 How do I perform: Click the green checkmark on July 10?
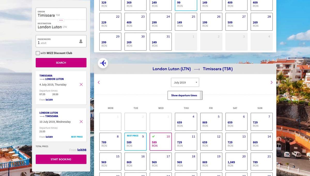coord(153,136)
